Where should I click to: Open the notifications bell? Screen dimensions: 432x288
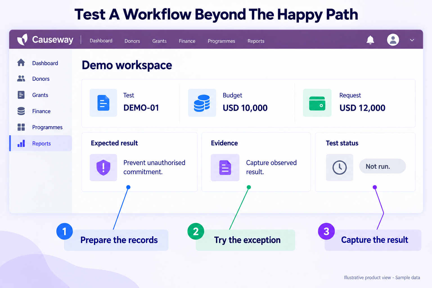pyautogui.click(x=370, y=40)
